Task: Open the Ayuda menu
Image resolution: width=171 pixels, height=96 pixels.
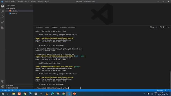Action: point(47,2)
